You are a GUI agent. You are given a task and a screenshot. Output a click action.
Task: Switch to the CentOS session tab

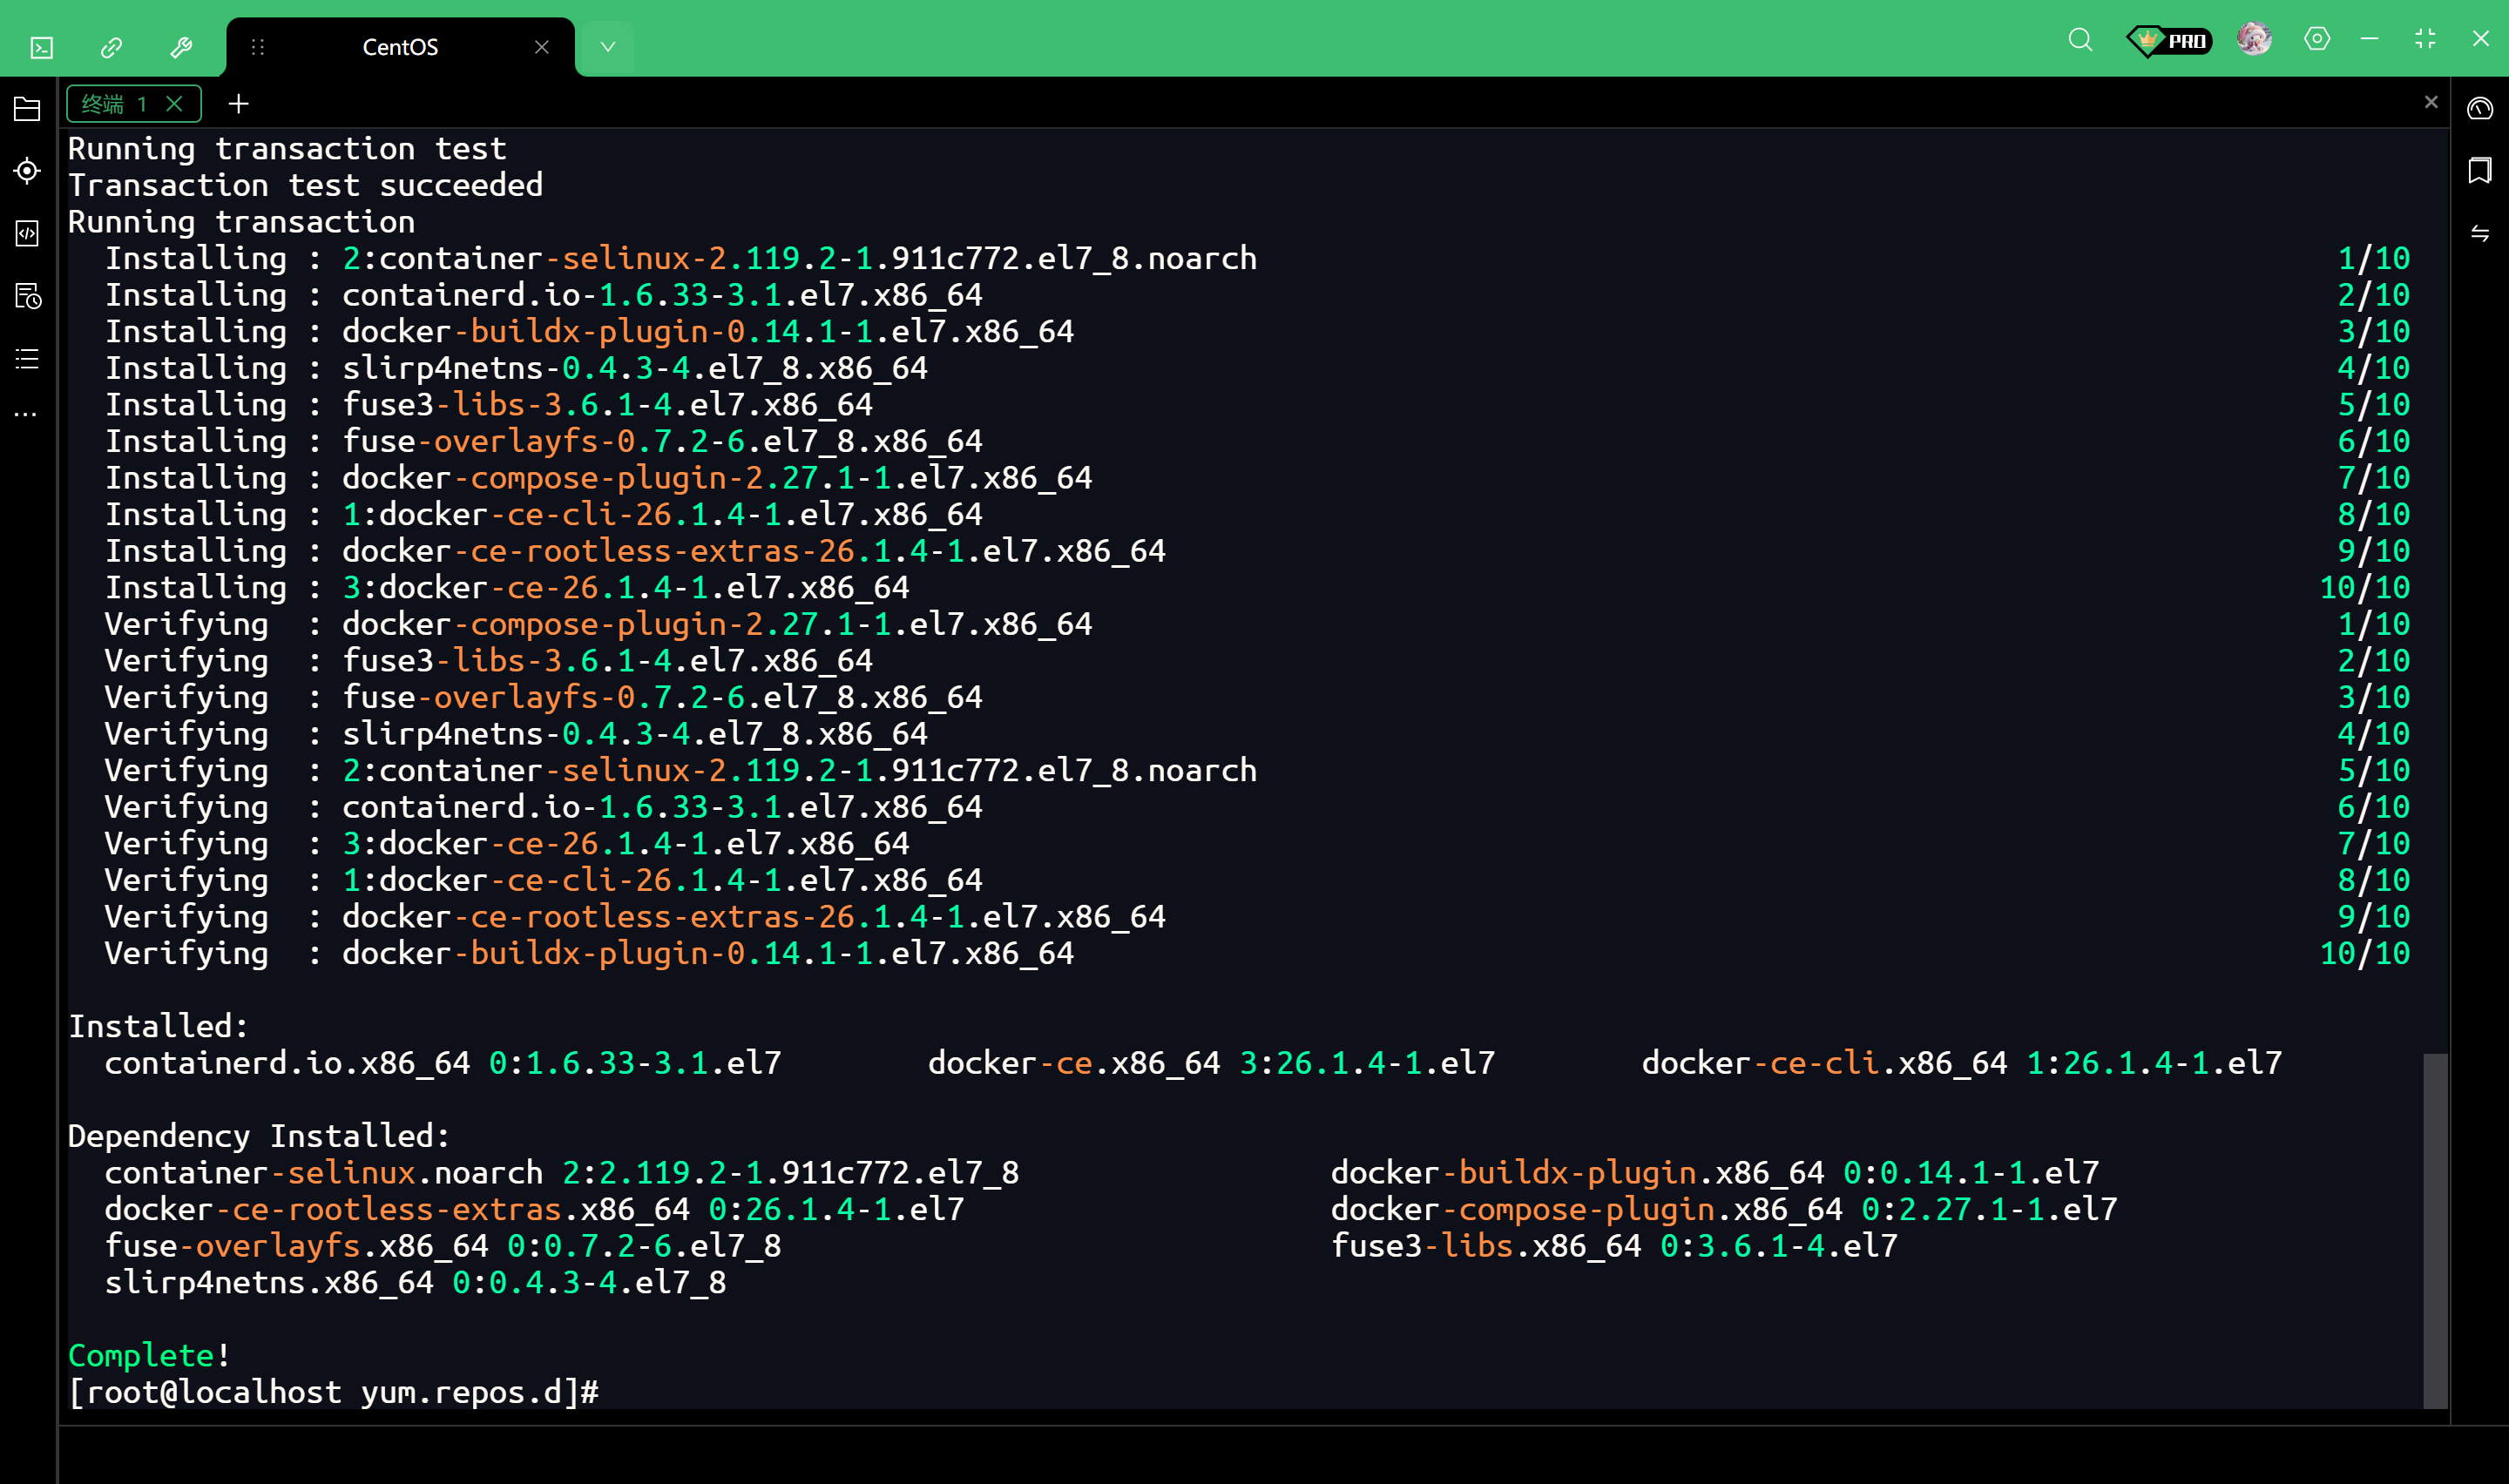click(x=400, y=47)
